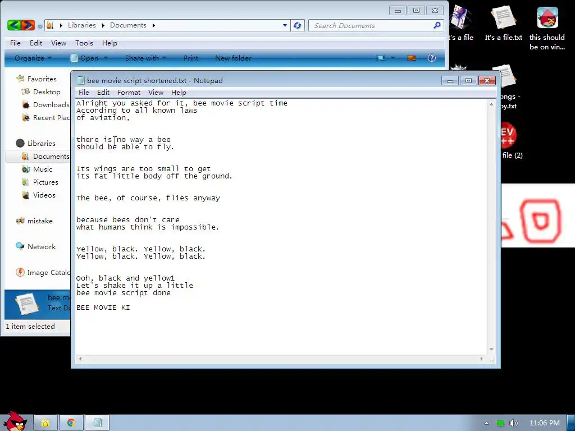
Task: Open Explorer Tools menu
Action: click(84, 43)
